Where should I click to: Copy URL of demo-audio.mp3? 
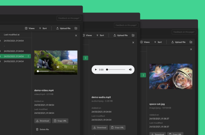pos(118,128)
